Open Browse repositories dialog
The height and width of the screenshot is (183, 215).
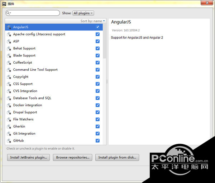point(73,157)
